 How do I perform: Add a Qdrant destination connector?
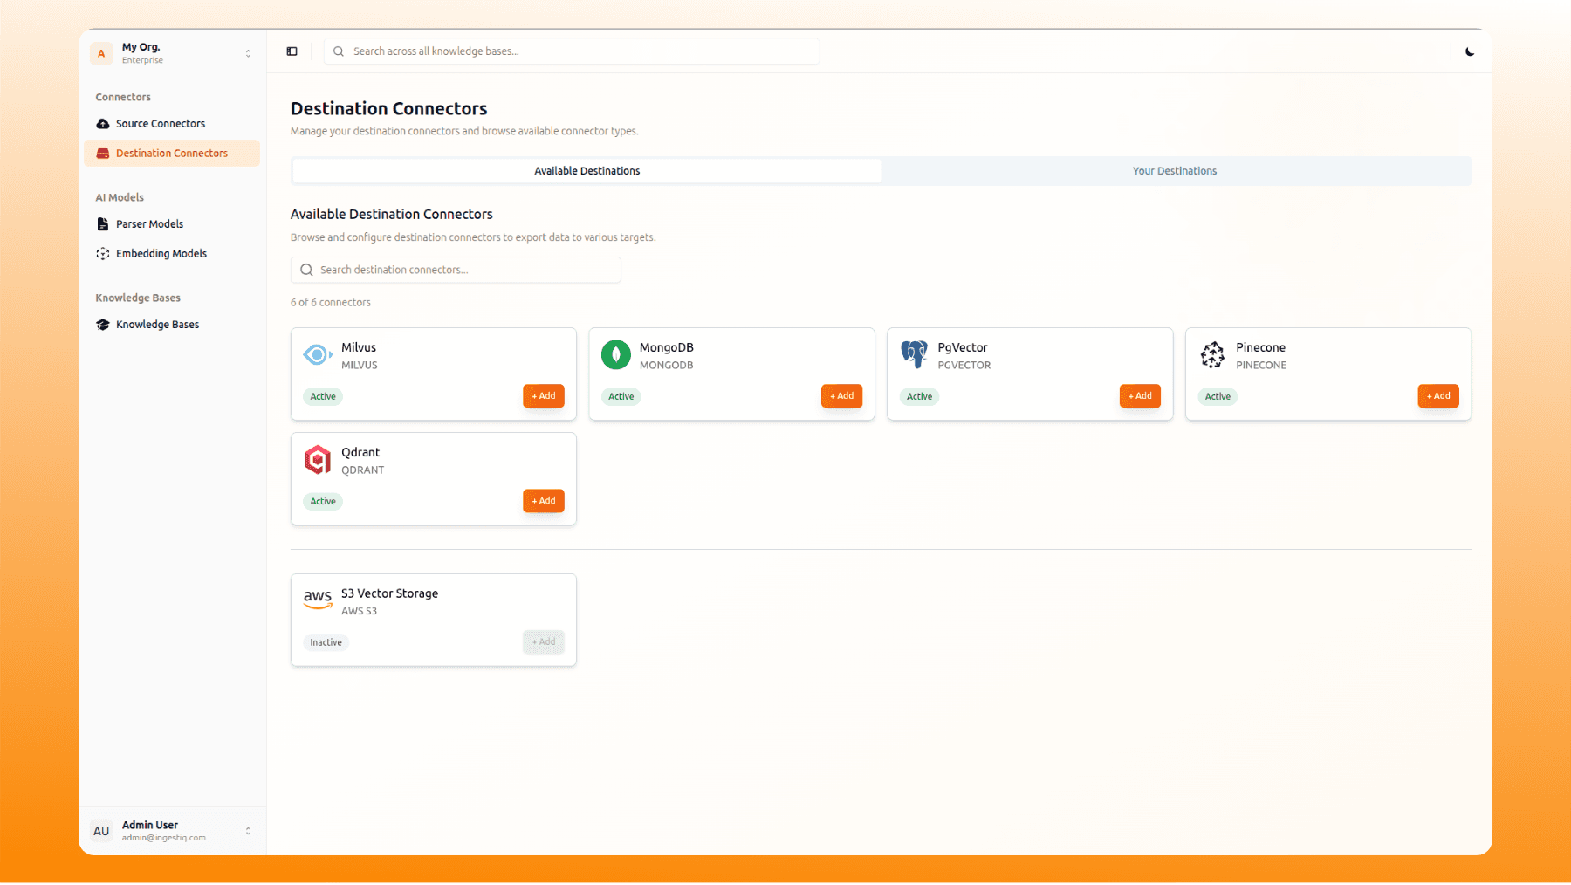click(x=543, y=501)
